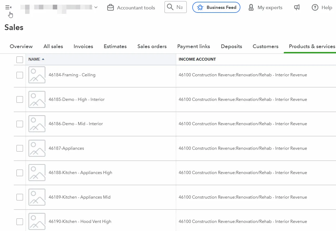Toggle the select-all checkbox in header
Image resolution: width=336 pixels, height=231 pixels.
(20, 60)
